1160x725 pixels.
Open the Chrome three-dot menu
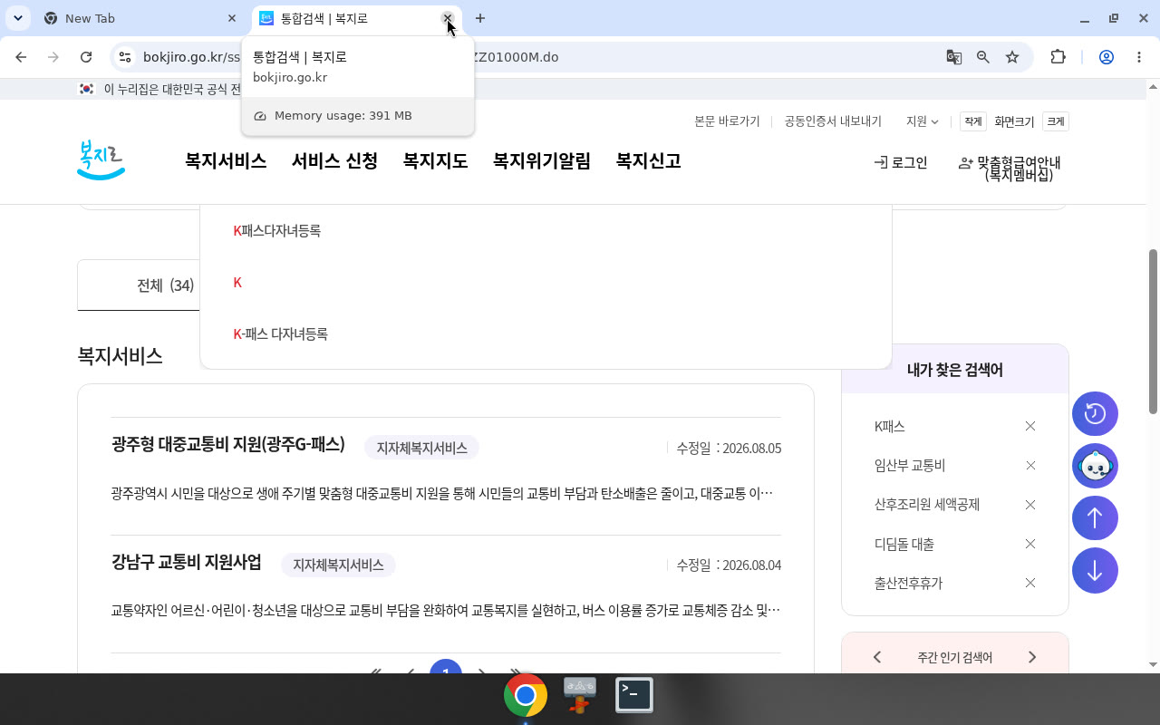tap(1139, 57)
